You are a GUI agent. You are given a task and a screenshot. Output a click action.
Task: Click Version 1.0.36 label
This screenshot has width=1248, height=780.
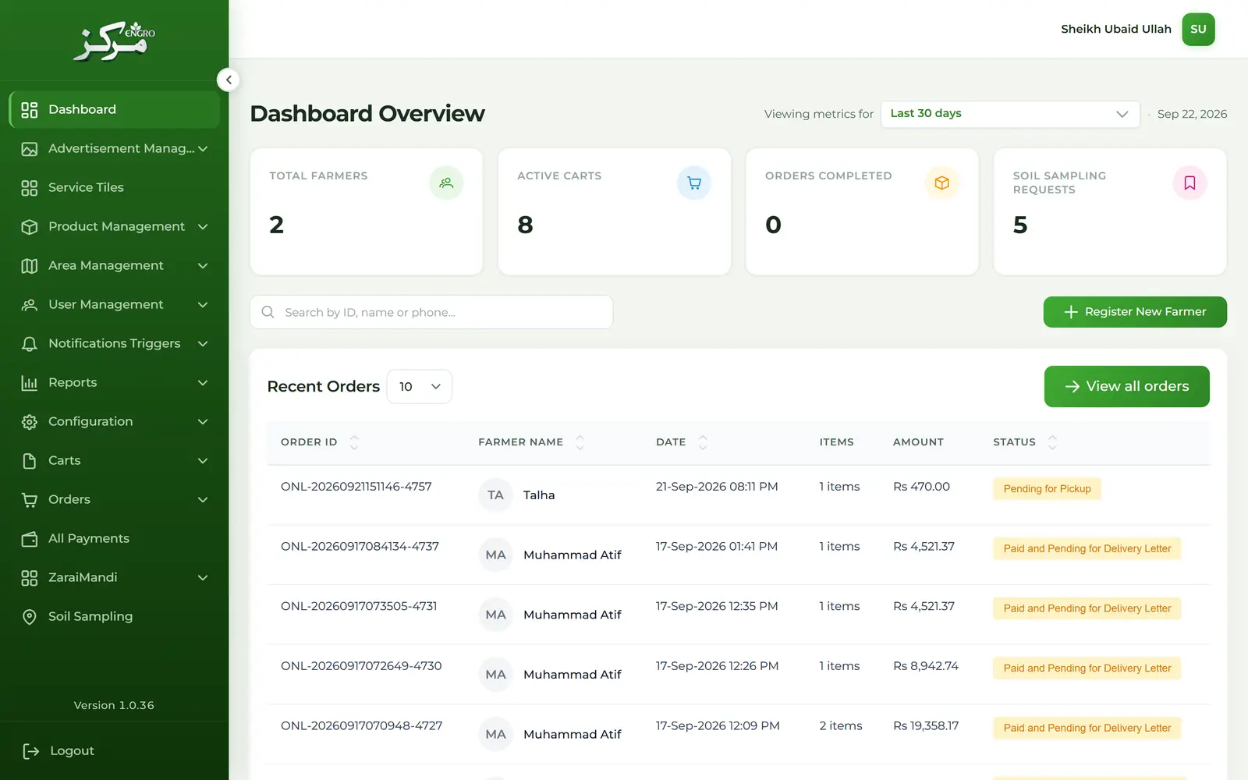tap(114, 705)
